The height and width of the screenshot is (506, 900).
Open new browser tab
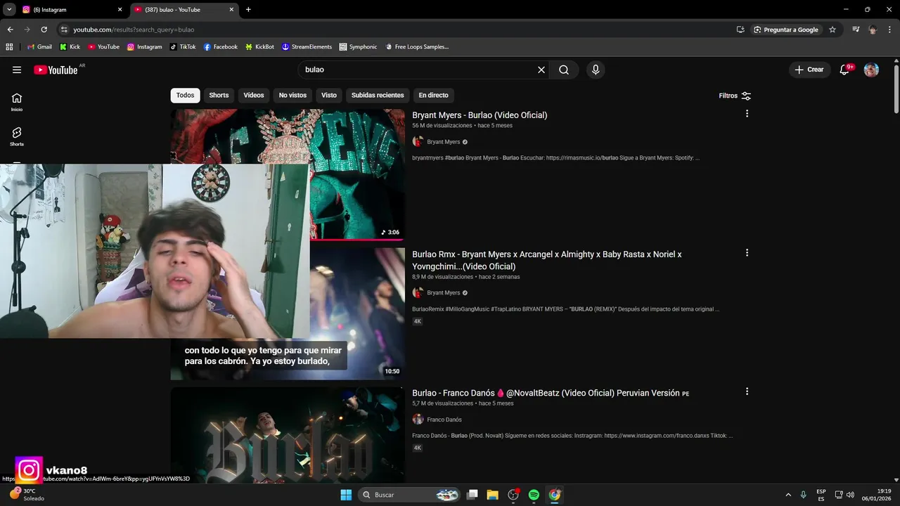(x=248, y=10)
